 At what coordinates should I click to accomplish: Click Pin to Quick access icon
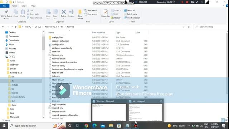click(6, 14)
